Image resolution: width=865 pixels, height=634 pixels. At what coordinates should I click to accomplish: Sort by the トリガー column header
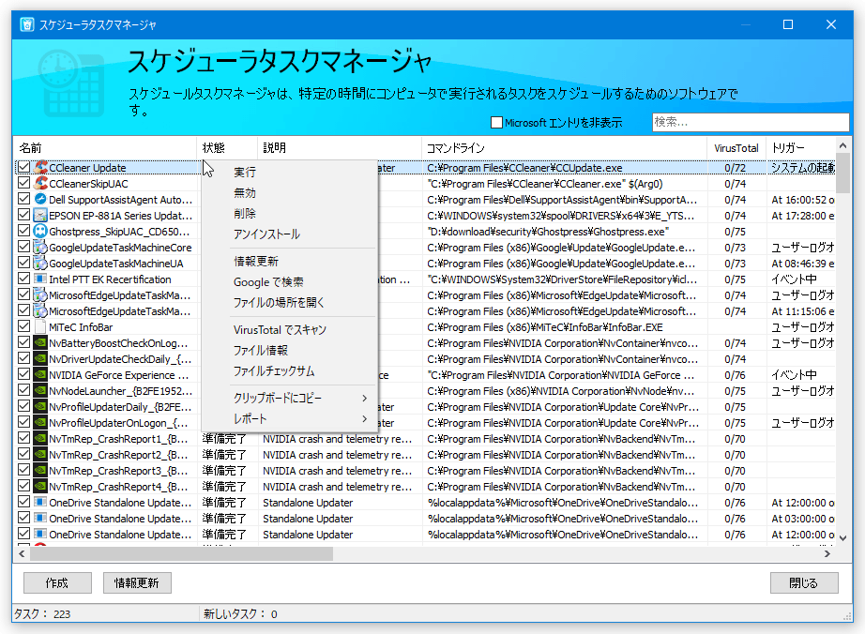pos(801,148)
